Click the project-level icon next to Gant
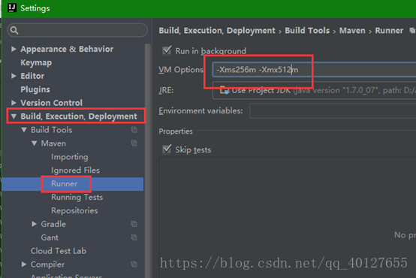The image size is (416, 278). [134, 237]
